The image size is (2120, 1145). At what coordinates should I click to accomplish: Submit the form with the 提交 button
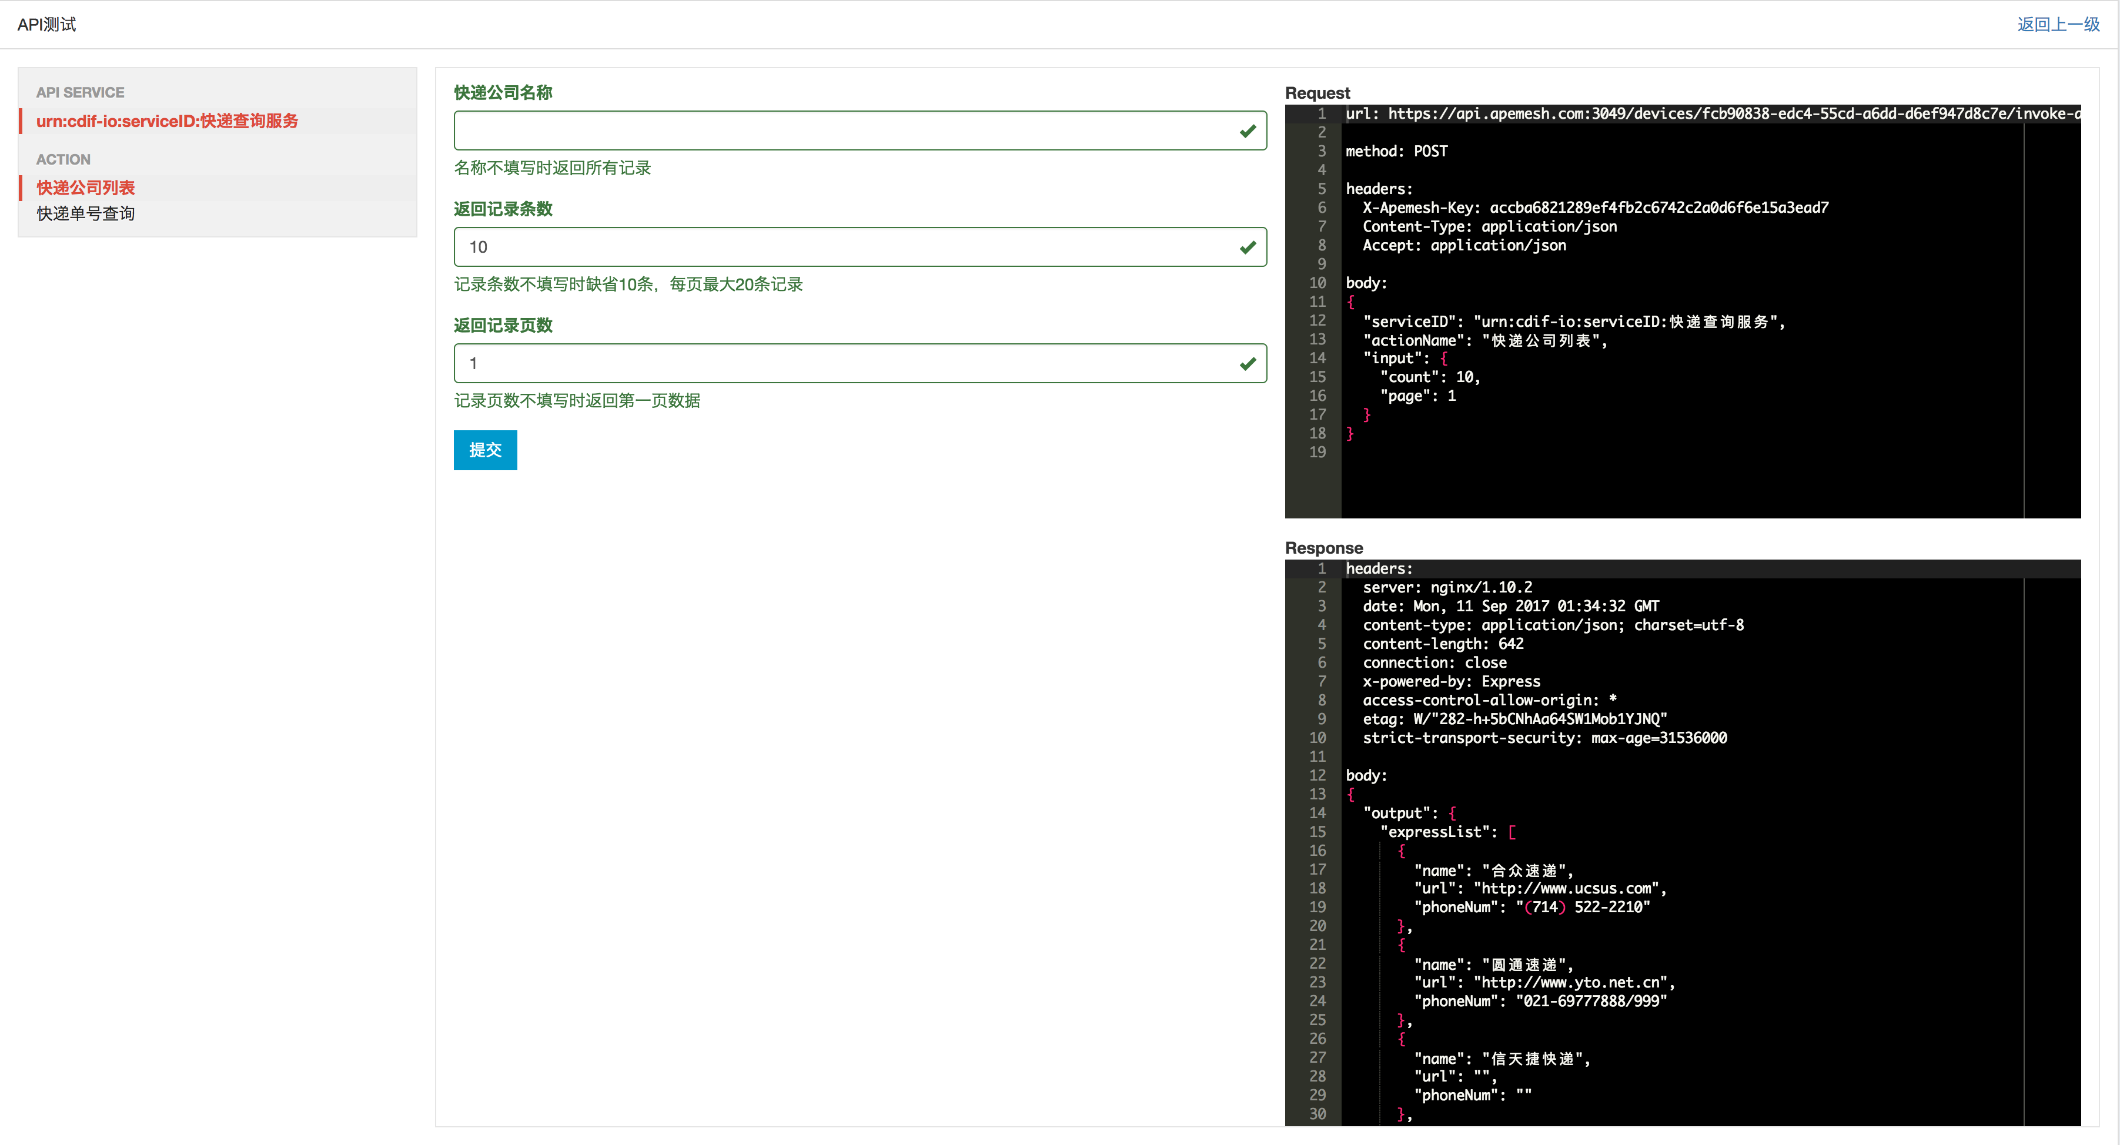coord(486,450)
